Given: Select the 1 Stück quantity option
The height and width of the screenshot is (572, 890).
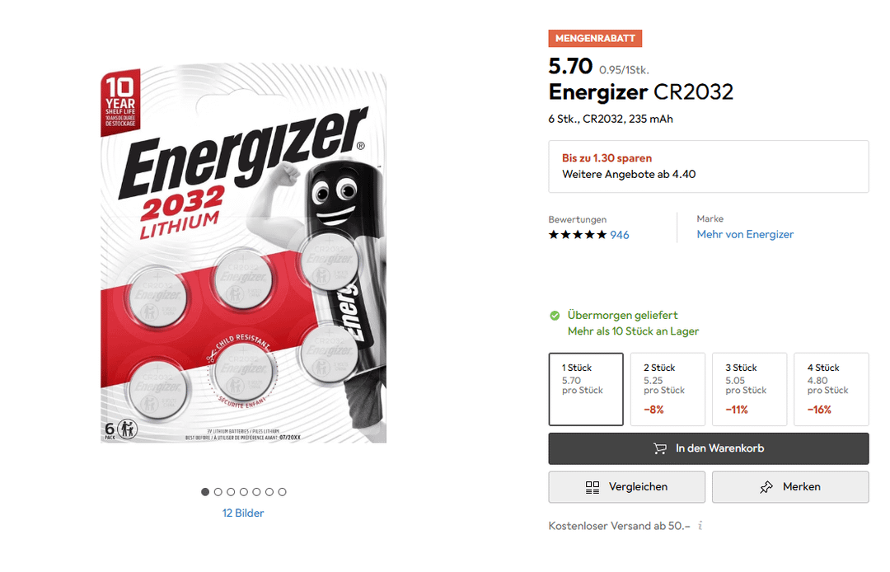Looking at the screenshot, I should pos(586,389).
